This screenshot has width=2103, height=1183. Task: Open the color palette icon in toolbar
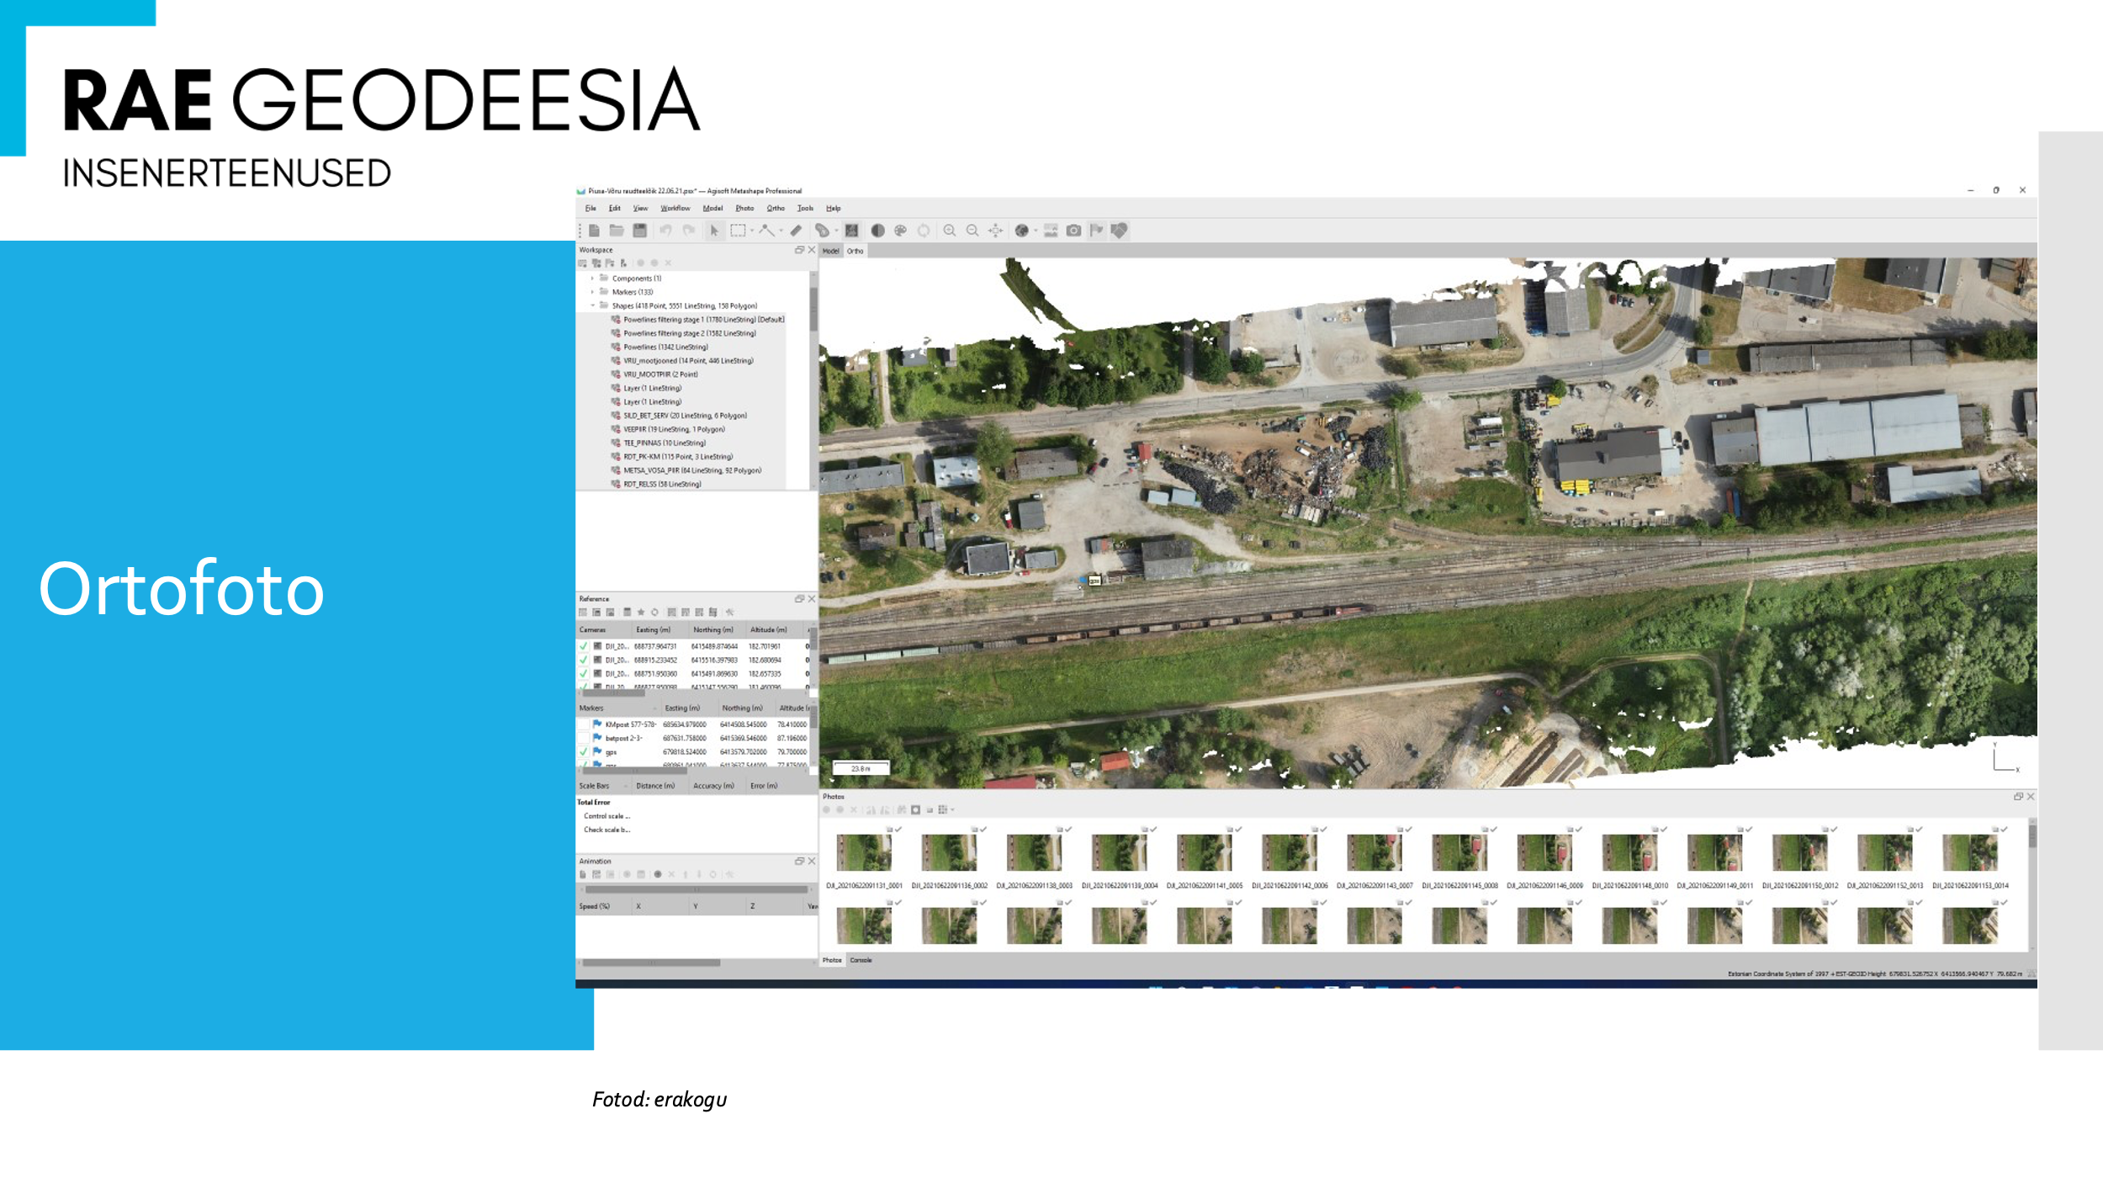(900, 231)
